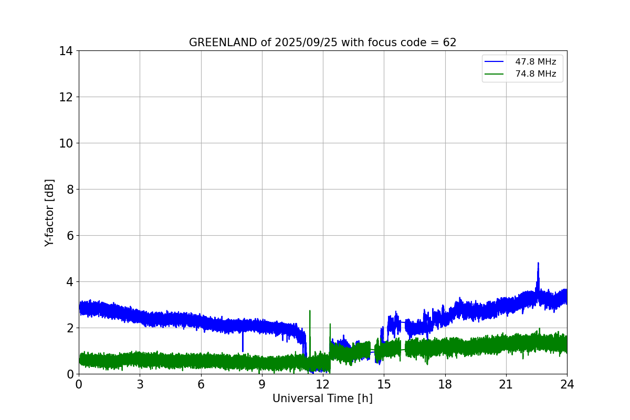The image size is (630, 420).
Task: Click the y-axis tick label '2'
Action: pos(69,328)
